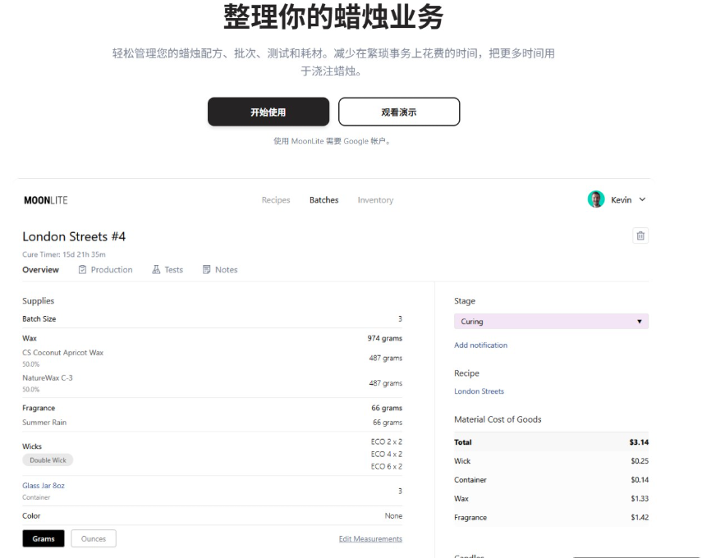Click the Batch Size label
Image resolution: width=702 pixels, height=558 pixels.
click(x=39, y=318)
